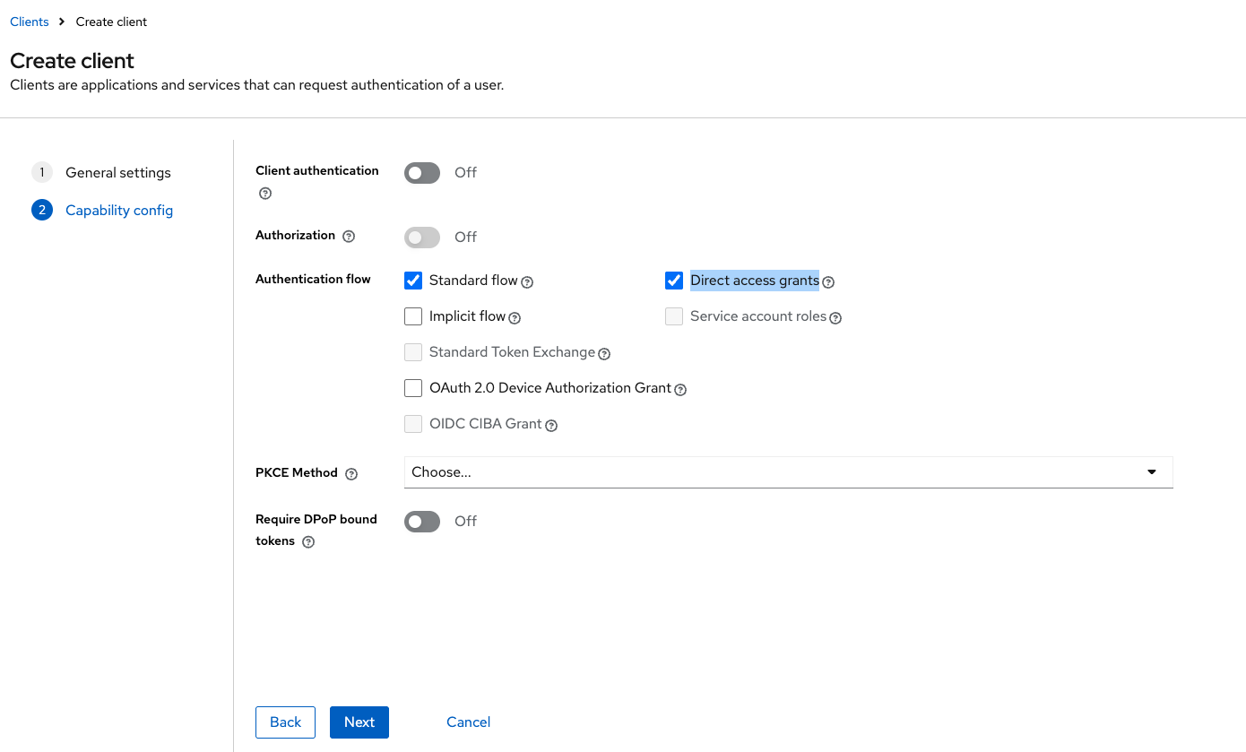Select the Capability config step
This screenshot has height=752, width=1246.
[x=119, y=210]
